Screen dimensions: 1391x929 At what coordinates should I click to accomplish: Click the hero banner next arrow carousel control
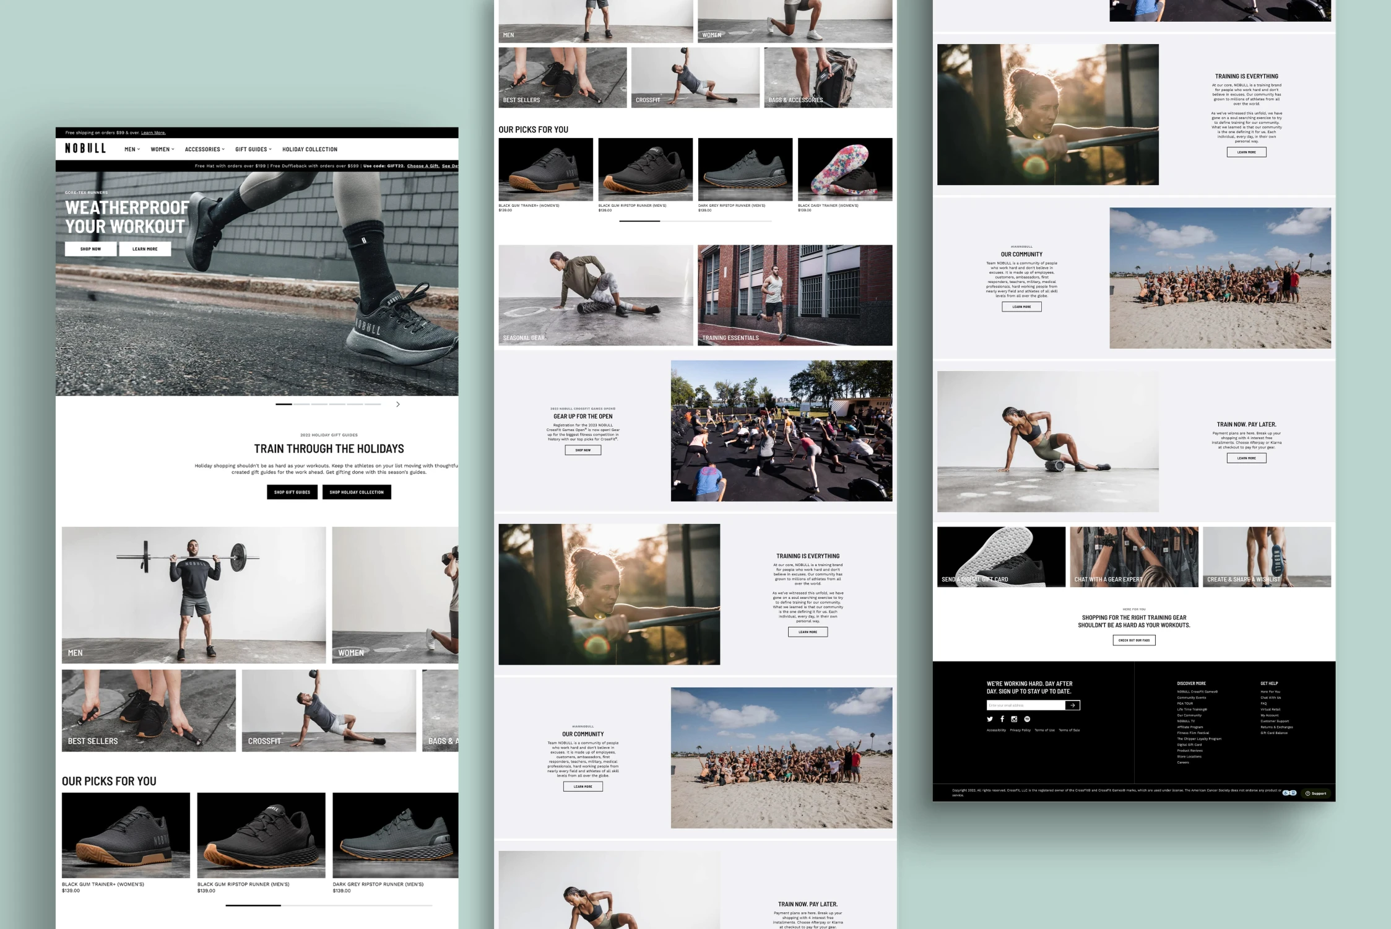click(398, 404)
